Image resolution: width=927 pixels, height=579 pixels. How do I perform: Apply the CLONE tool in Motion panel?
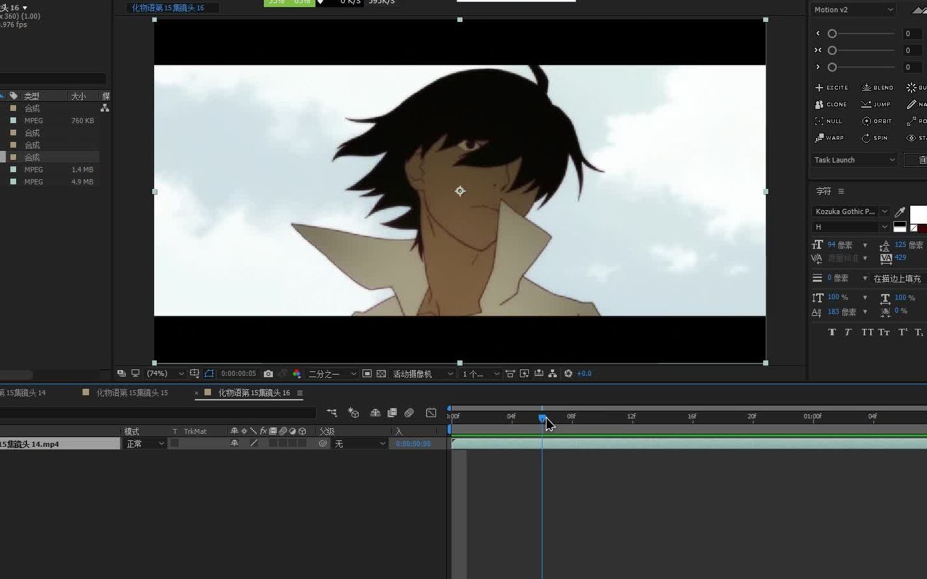tap(831, 104)
